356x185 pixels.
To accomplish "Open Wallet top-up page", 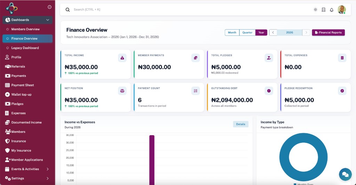I will (27, 95).
